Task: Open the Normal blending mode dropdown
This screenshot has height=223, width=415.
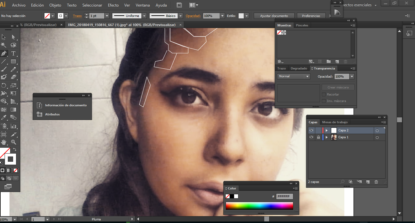Action: [294, 76]
